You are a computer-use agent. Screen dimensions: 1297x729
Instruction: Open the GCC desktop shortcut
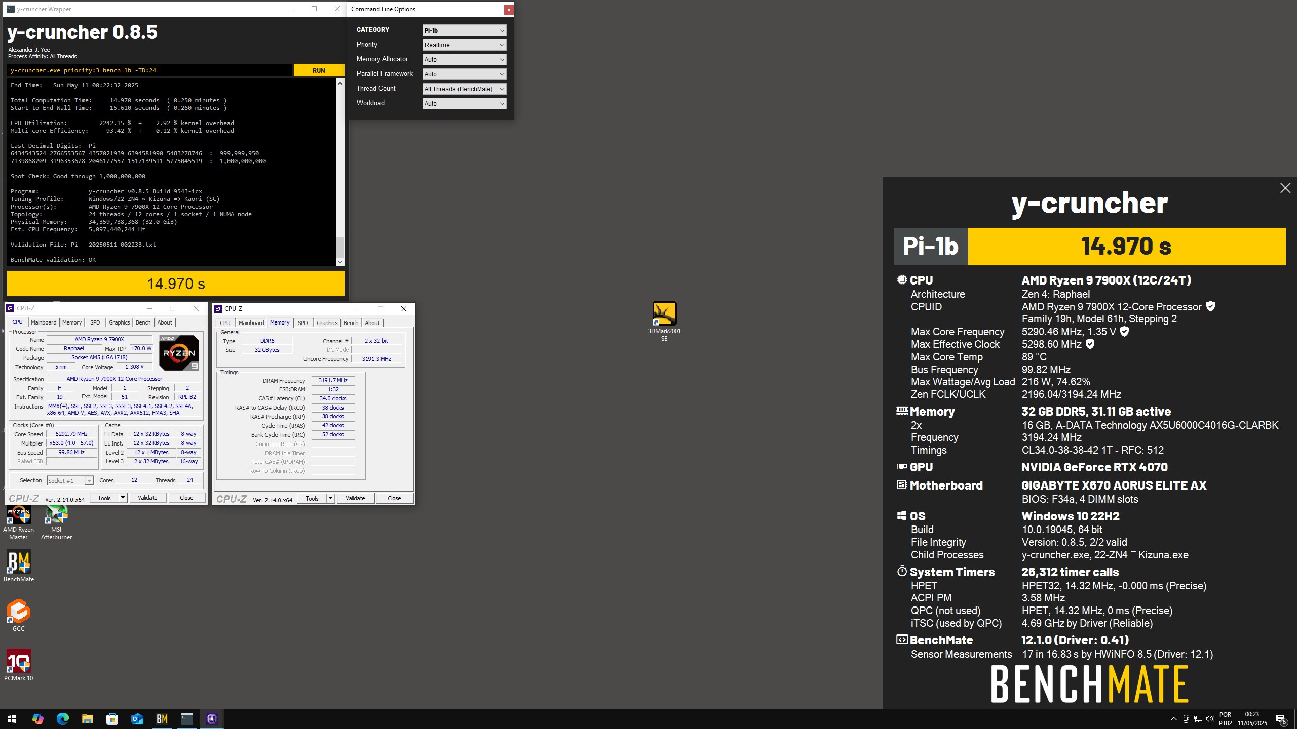coord(19,615)
